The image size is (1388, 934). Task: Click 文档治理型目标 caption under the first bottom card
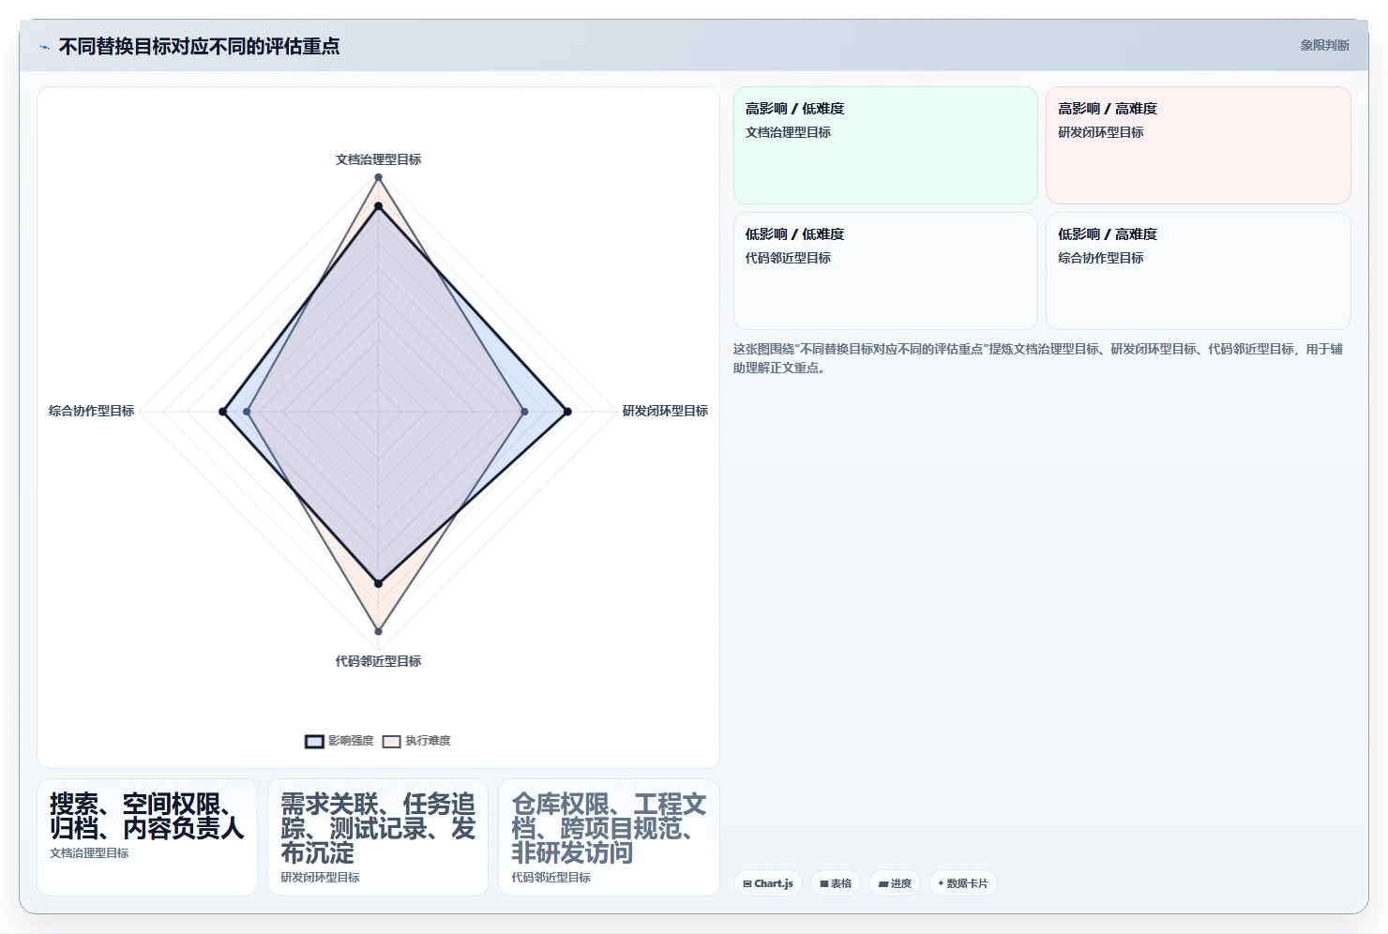pyautogui.click(x=89, y=853)
